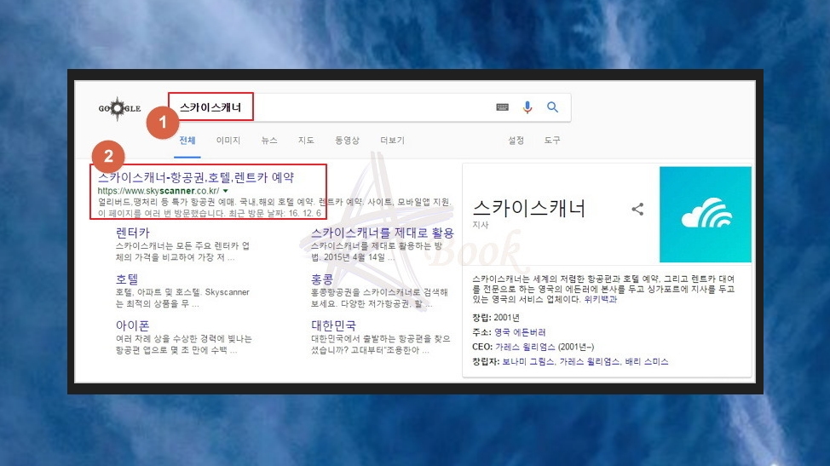The height and width of the screenshot is (466, 830).
Task: Share the 스카이스캐너 knowledge panel
Action: pos(638,209)
